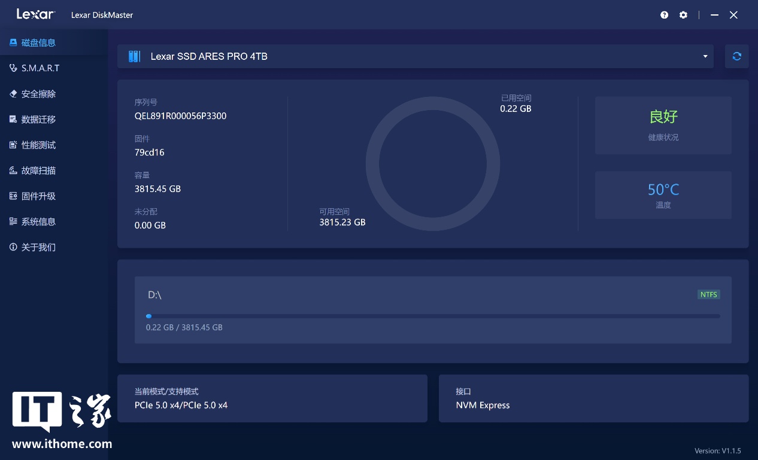The image size is (758, 460).
Task: Click the S.M.A.R.T stethoscope icon
Action: pos(13,68)
